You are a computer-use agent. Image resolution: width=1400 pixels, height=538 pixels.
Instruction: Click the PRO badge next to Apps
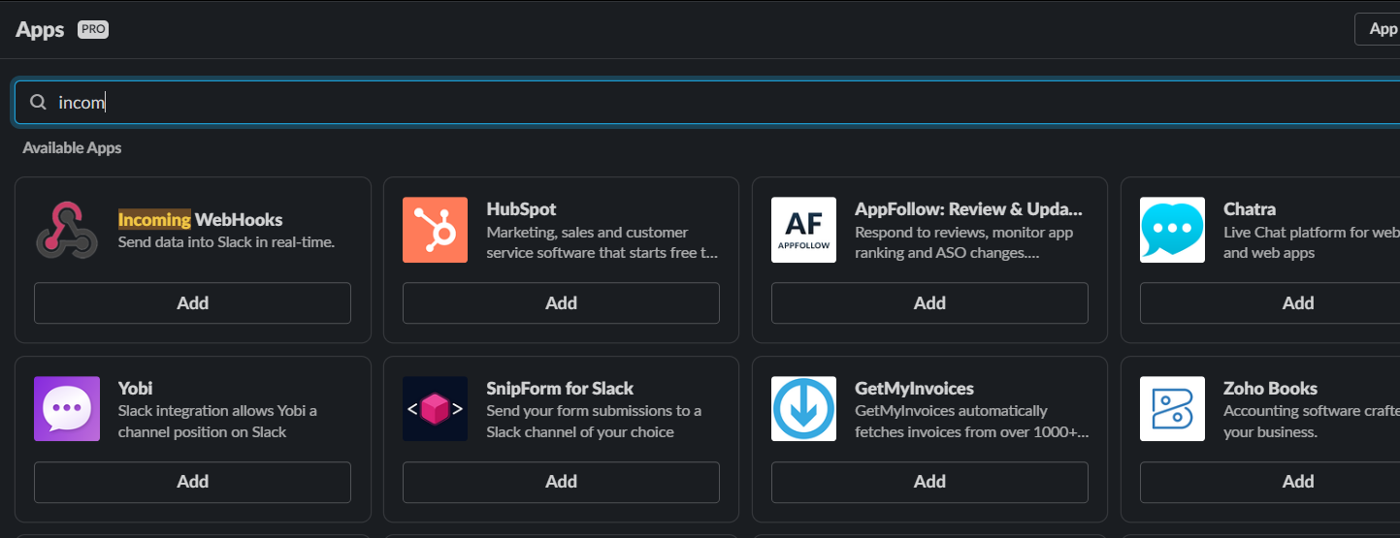click(93, 29)
